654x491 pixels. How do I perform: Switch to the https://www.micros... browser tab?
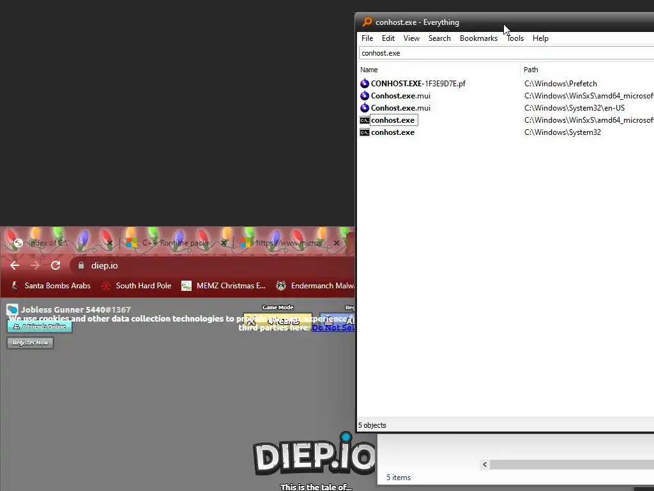pyautogui.click(x=291, y=242)
